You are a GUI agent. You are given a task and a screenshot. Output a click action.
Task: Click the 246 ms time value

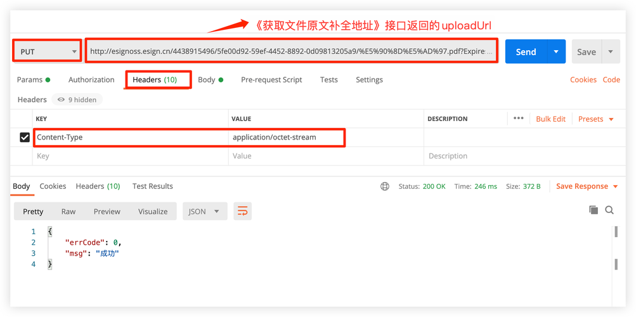click(x=485, y=186)
